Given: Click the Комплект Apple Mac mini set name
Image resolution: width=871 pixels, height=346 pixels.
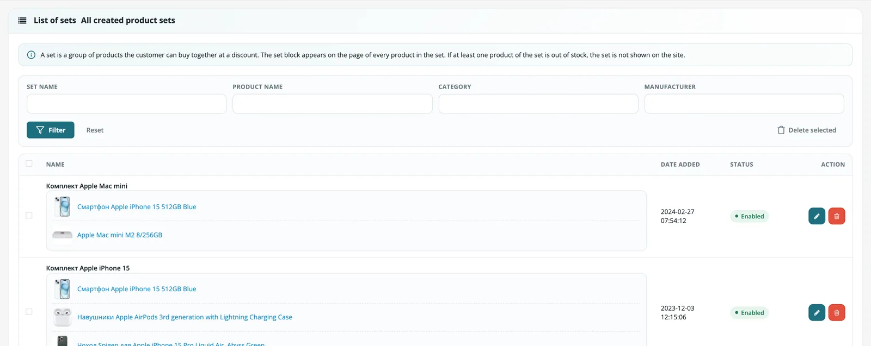Looking at the screenshot, I should click(x=87, y=186).
